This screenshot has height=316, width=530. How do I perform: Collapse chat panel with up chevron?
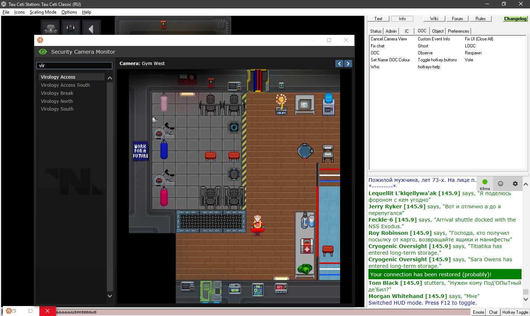(x=526, y=184)
